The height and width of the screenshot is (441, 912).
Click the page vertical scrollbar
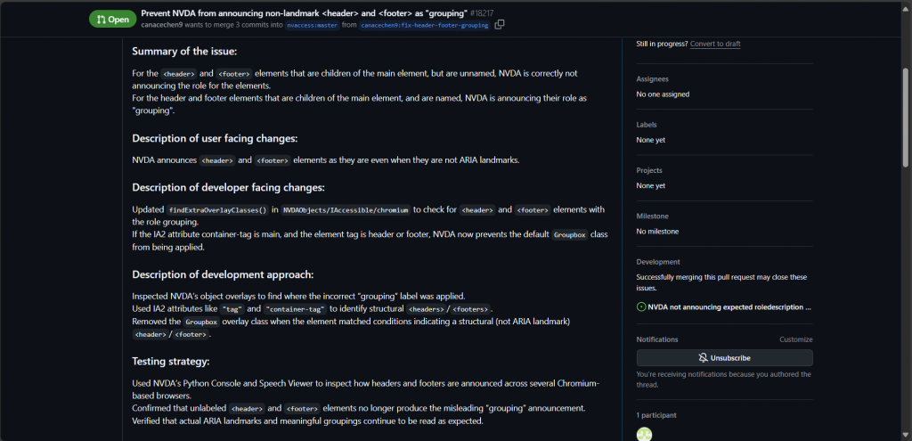906,117
